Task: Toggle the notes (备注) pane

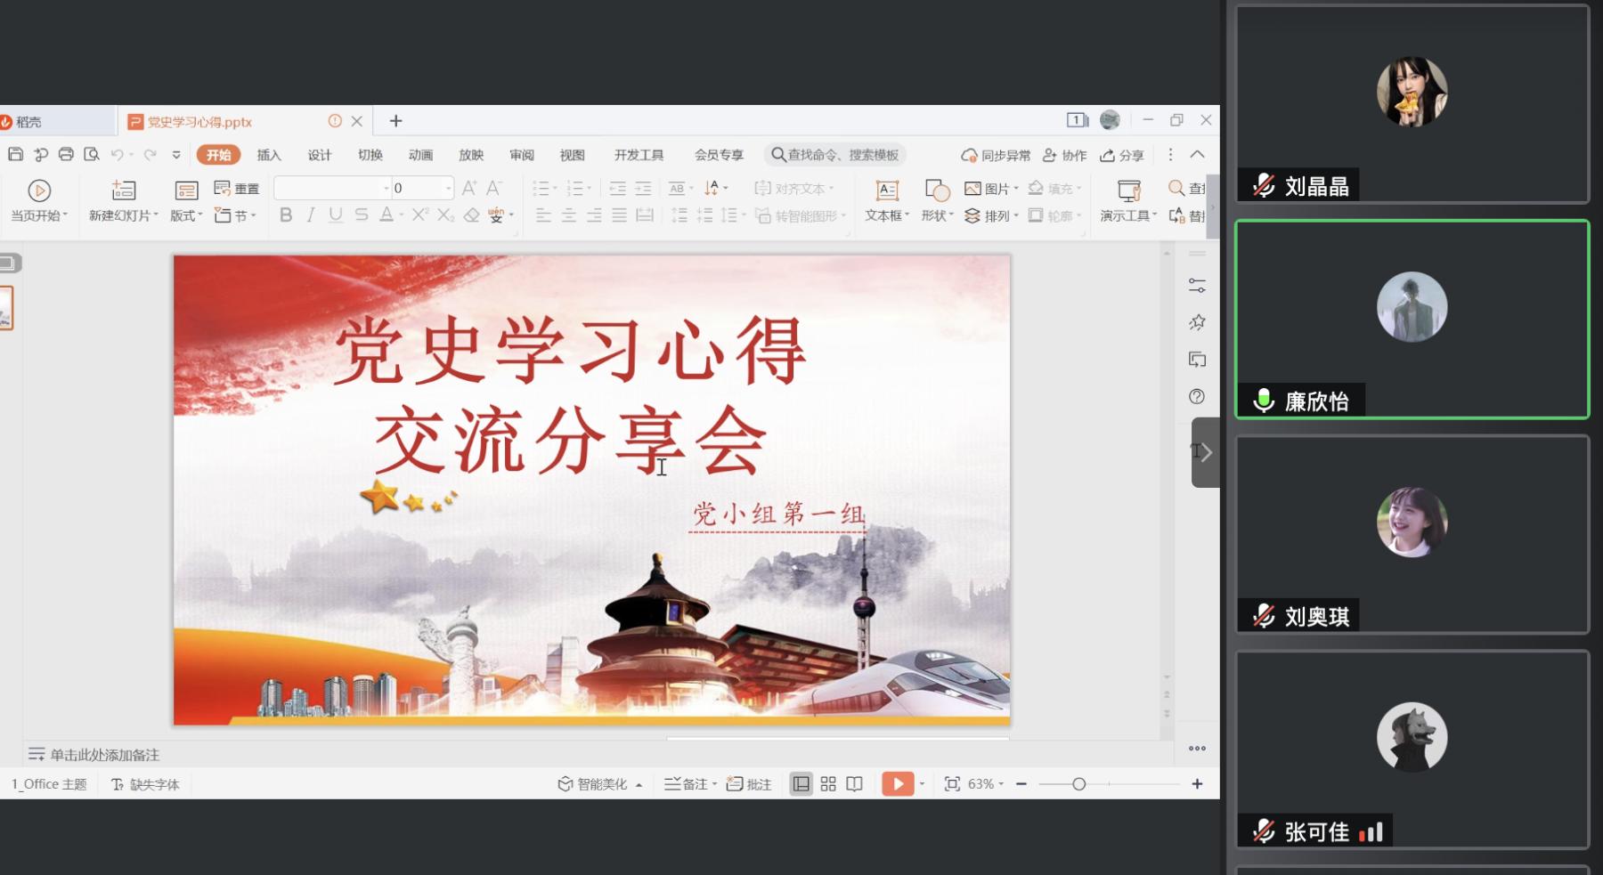Action: click(688, 783)
